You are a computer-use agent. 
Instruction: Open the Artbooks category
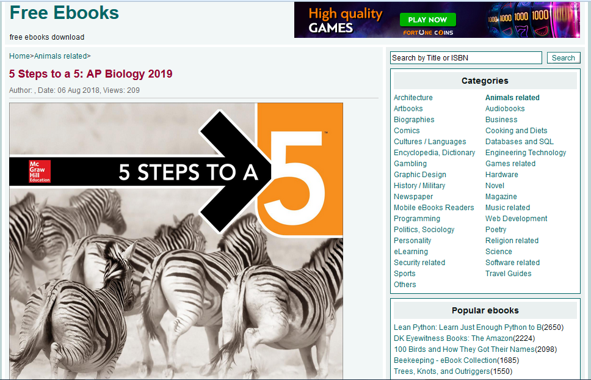[x=408, y=109]
